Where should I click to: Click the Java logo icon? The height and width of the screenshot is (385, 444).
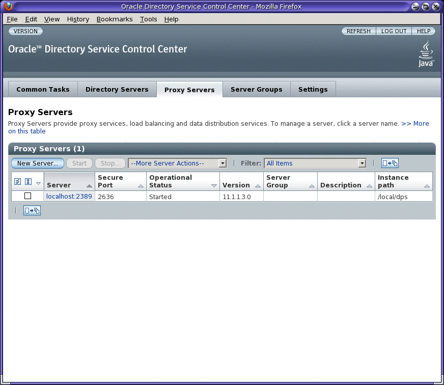(426, 54)
